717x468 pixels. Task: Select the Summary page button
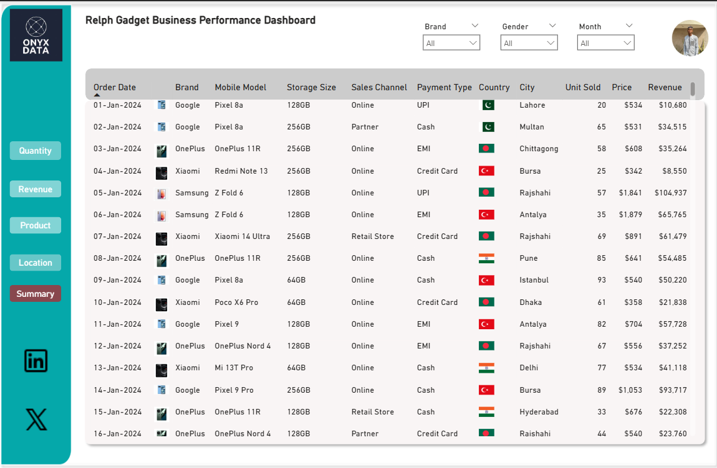point(35,294)
